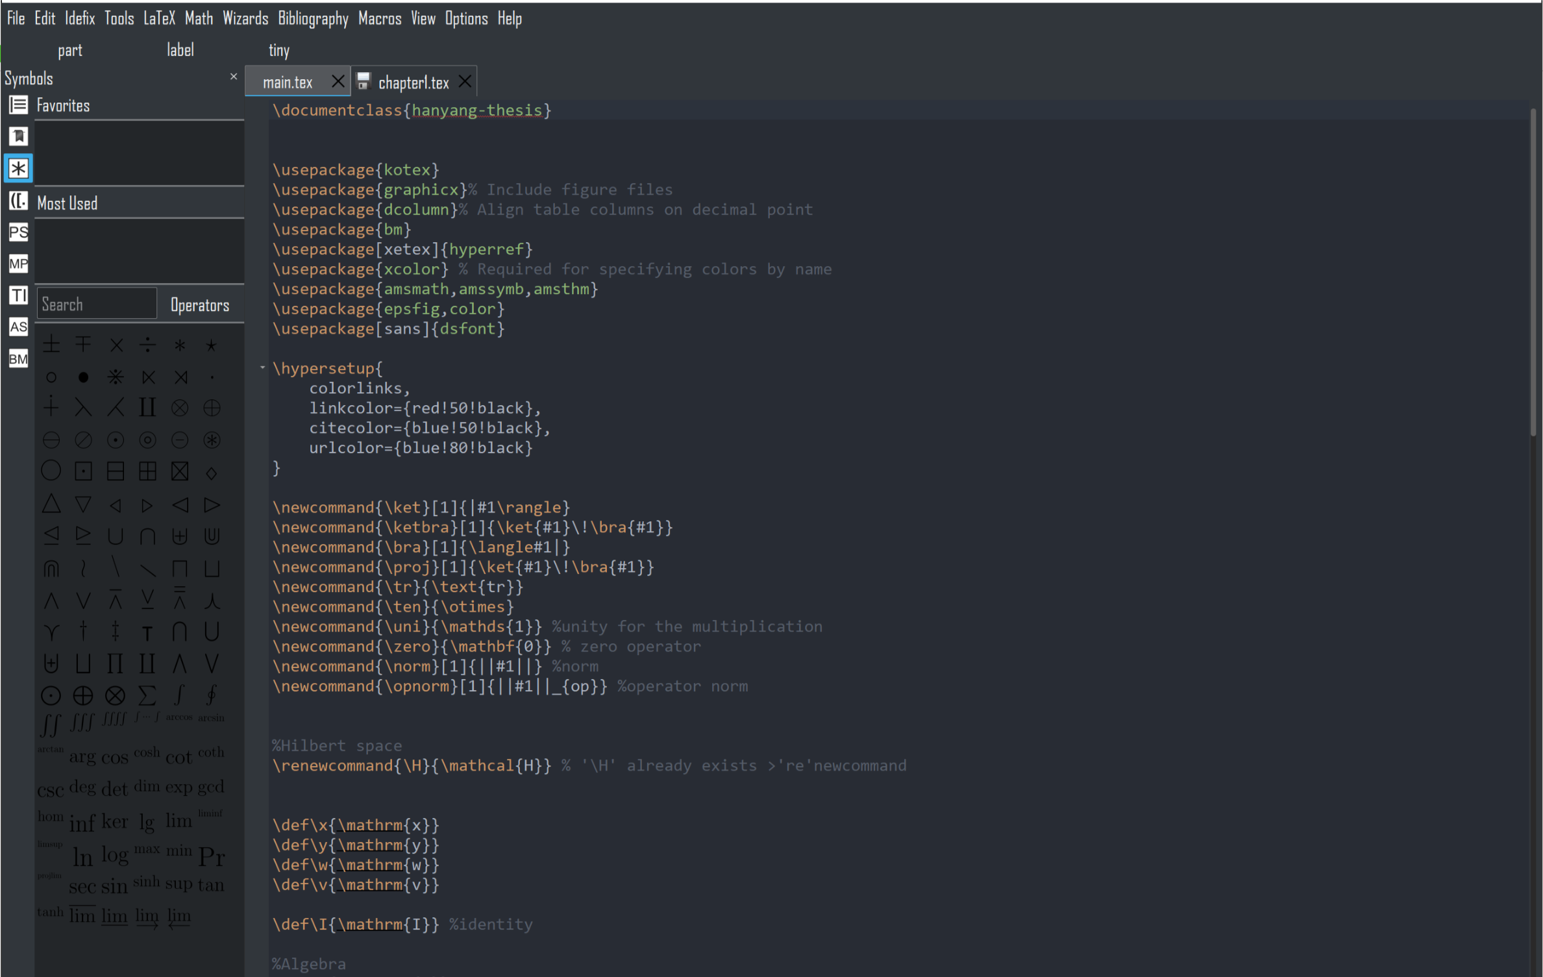
Task: Close the Symbols panel
Action: point(233,77)
